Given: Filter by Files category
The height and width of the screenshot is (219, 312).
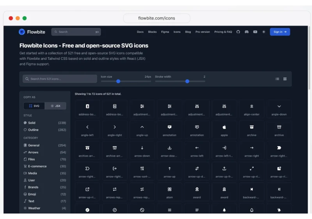Looking at the screenshot, I should (x=45, y=160).
